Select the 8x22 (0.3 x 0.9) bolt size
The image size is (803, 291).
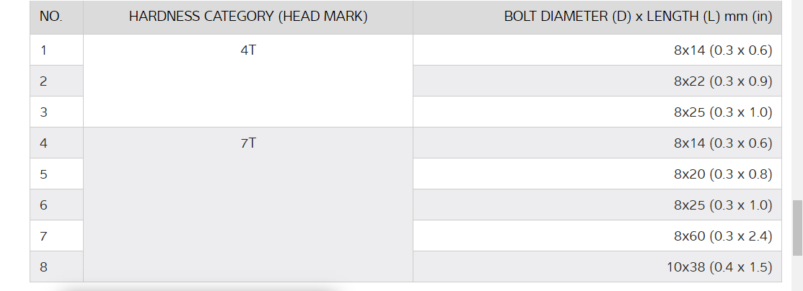tap(722, 81)
